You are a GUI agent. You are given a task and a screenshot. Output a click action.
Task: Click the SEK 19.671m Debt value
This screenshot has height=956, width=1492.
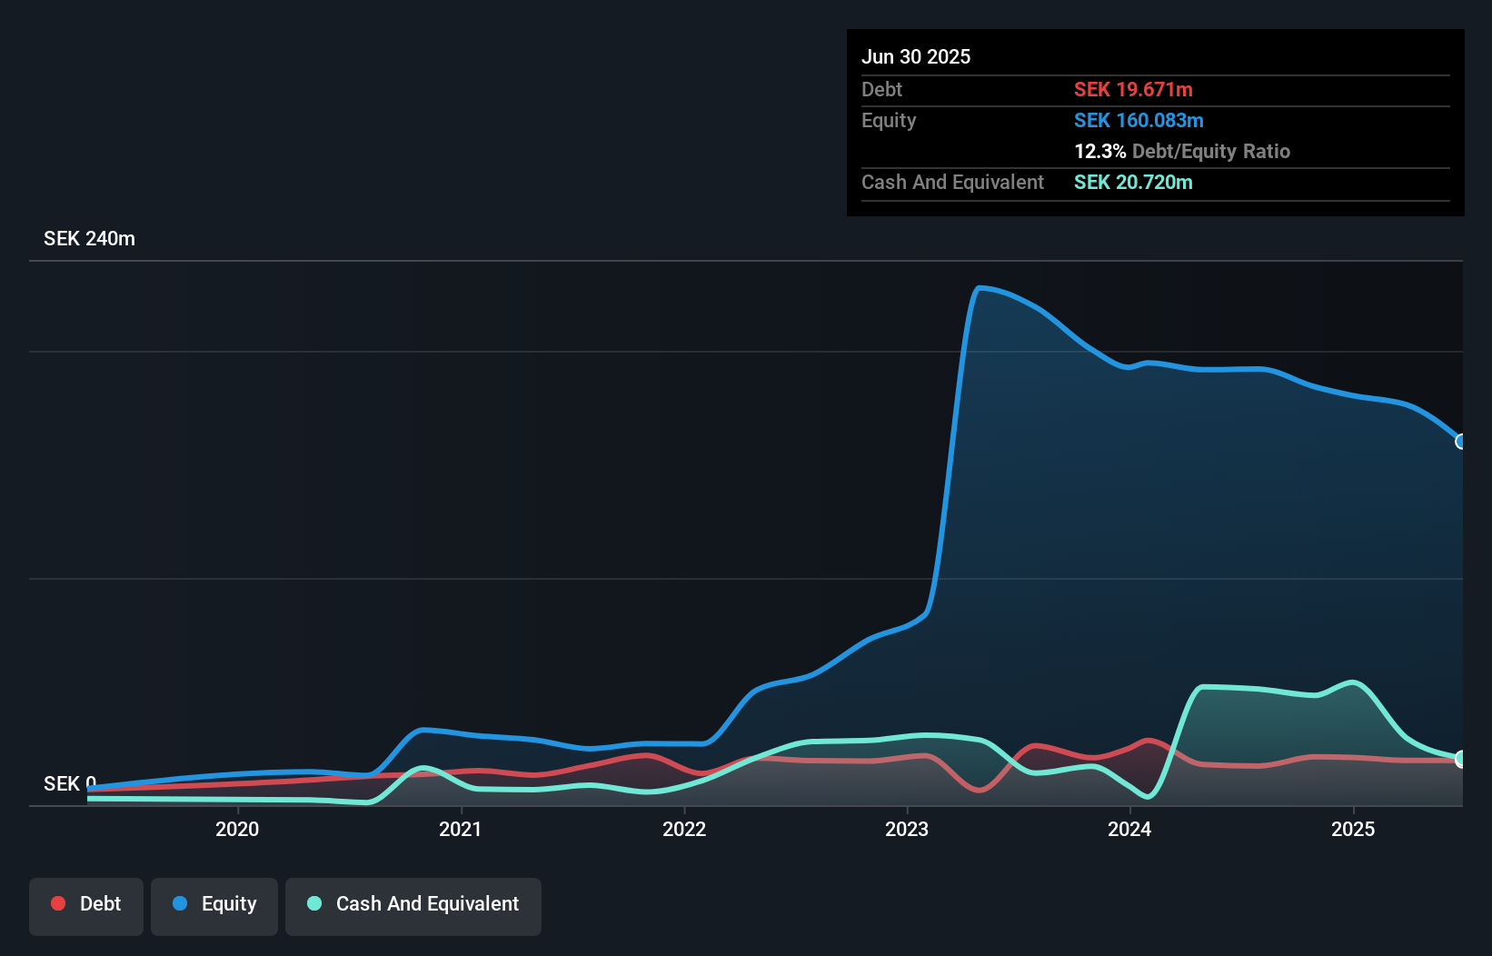click(x=1134, y=89)
